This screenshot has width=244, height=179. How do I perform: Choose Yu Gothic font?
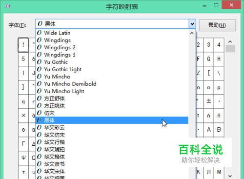click(112, 62)
